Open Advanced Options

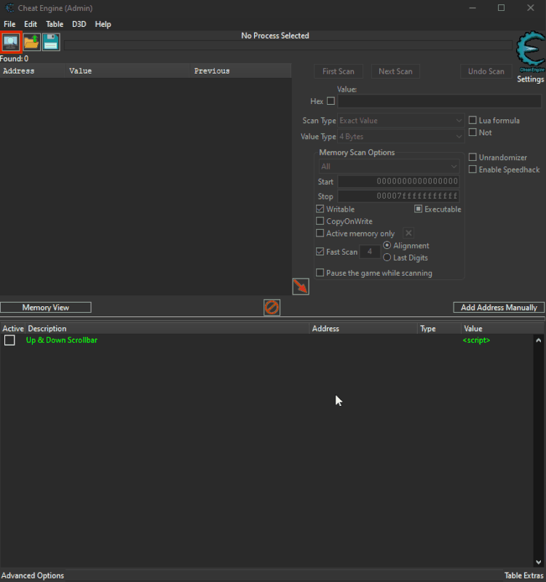[33, 575]
